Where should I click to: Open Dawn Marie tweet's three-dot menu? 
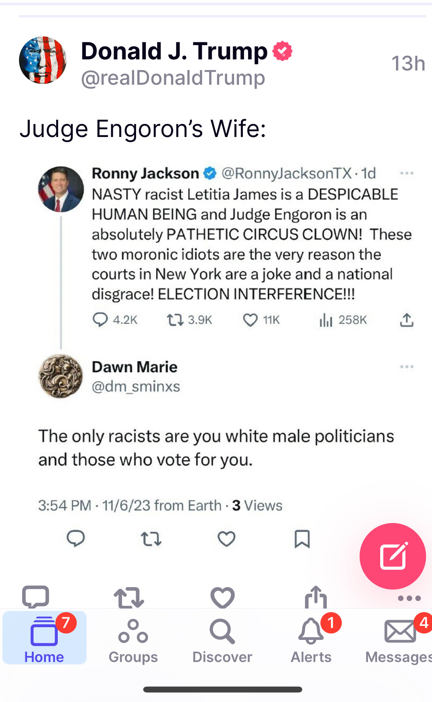point(407,367)
